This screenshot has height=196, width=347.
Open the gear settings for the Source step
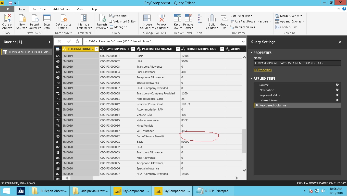[337, 85]
